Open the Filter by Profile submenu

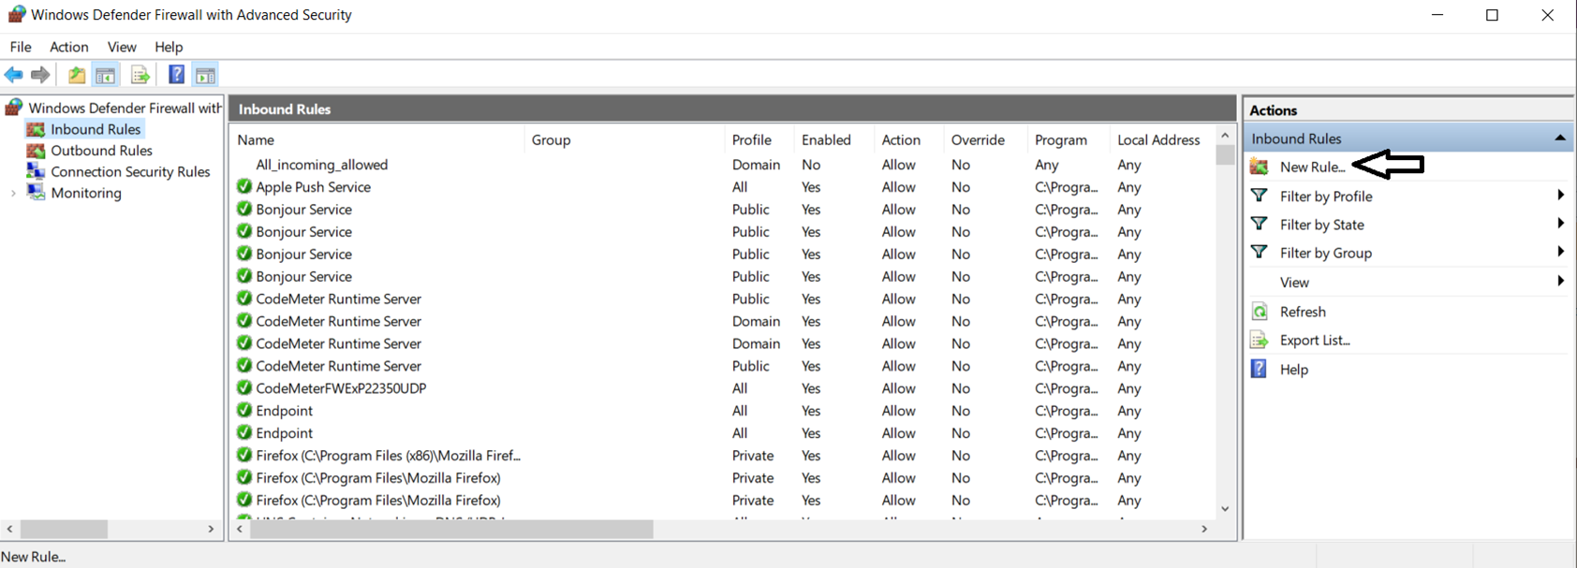pyautogui.click(x=1325, y=197)
